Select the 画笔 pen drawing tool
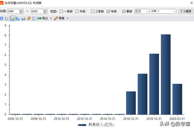Image resolution: width=194 pixels, height=130 pixels. tap(59, 18)
